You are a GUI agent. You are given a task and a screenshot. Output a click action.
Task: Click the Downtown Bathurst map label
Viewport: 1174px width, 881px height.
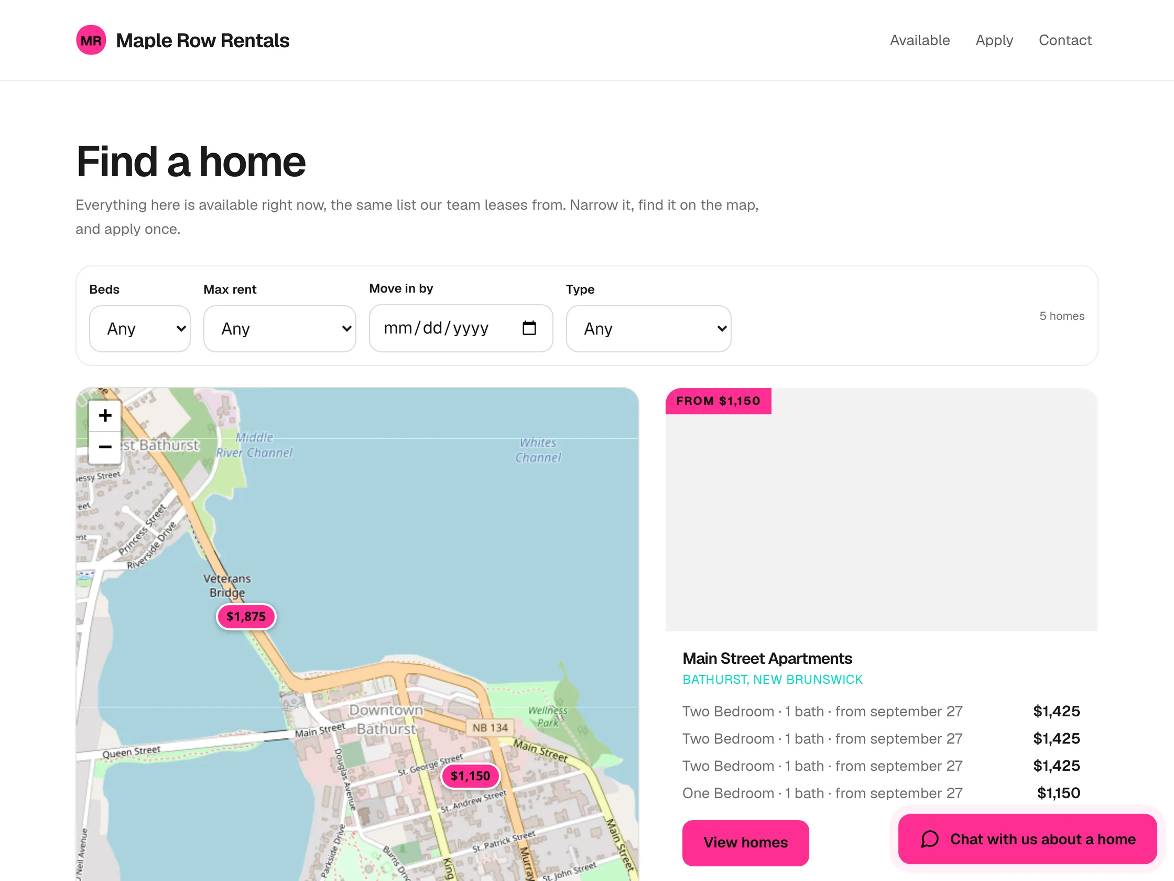tap(386, 719)
